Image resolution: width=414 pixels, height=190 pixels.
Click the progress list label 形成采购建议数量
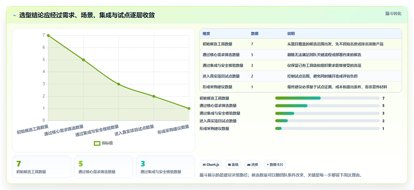tap(214, 129)
